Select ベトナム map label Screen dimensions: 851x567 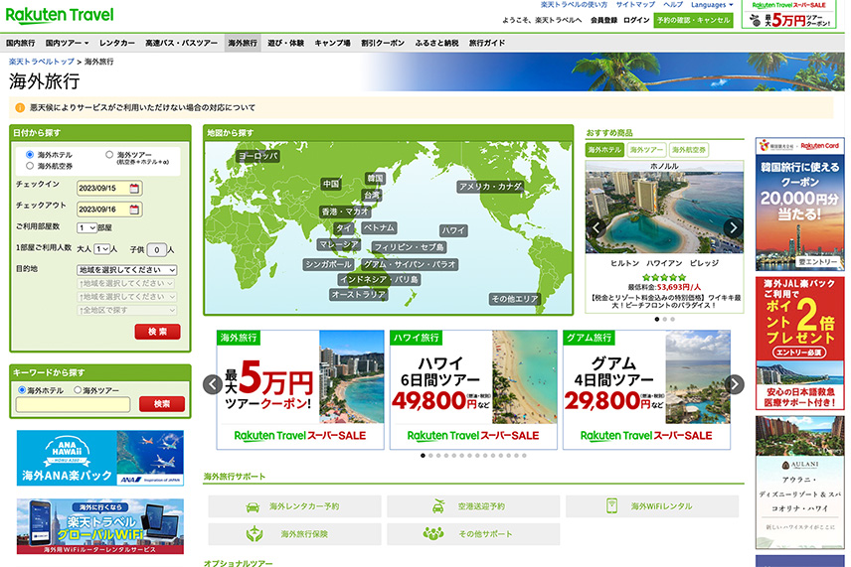tap(379, 227)
